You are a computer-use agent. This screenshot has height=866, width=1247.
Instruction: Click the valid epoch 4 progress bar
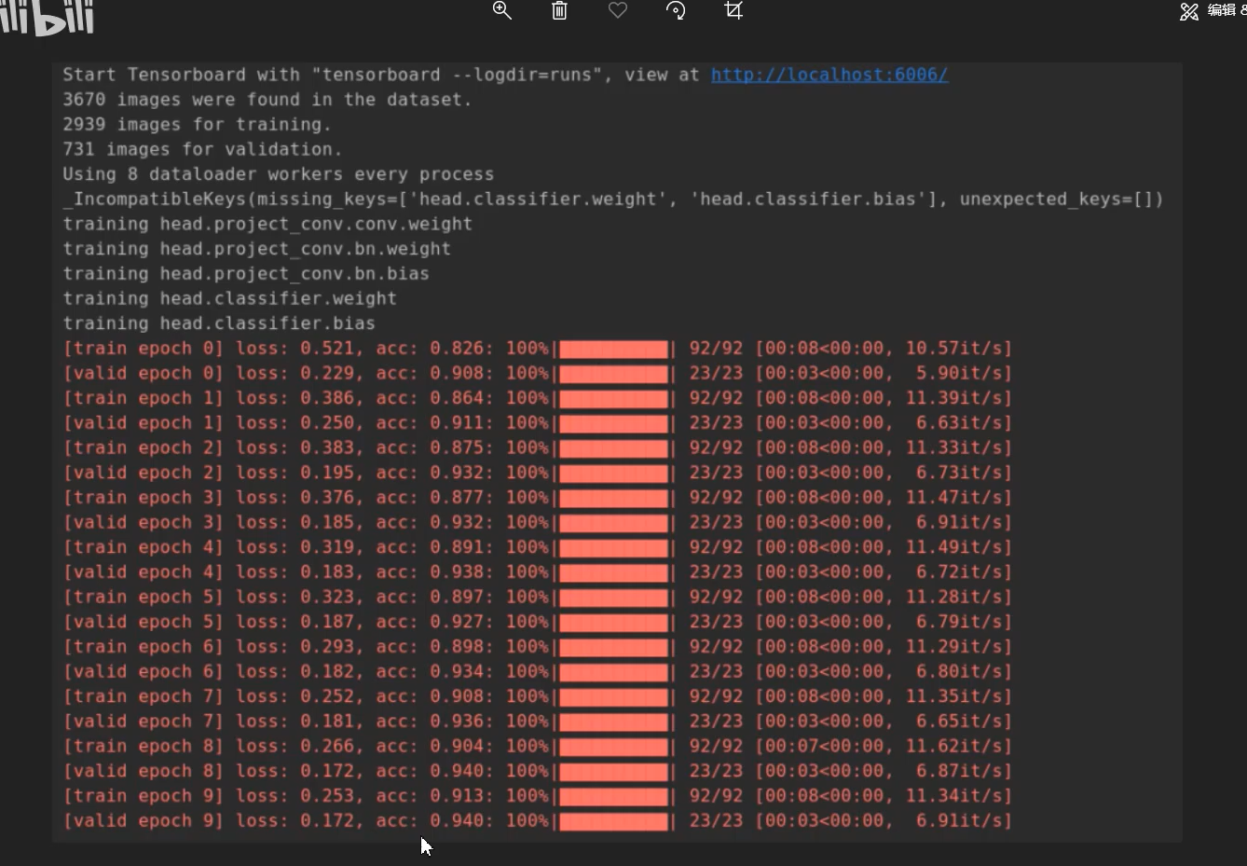click(x=614, y=572)
